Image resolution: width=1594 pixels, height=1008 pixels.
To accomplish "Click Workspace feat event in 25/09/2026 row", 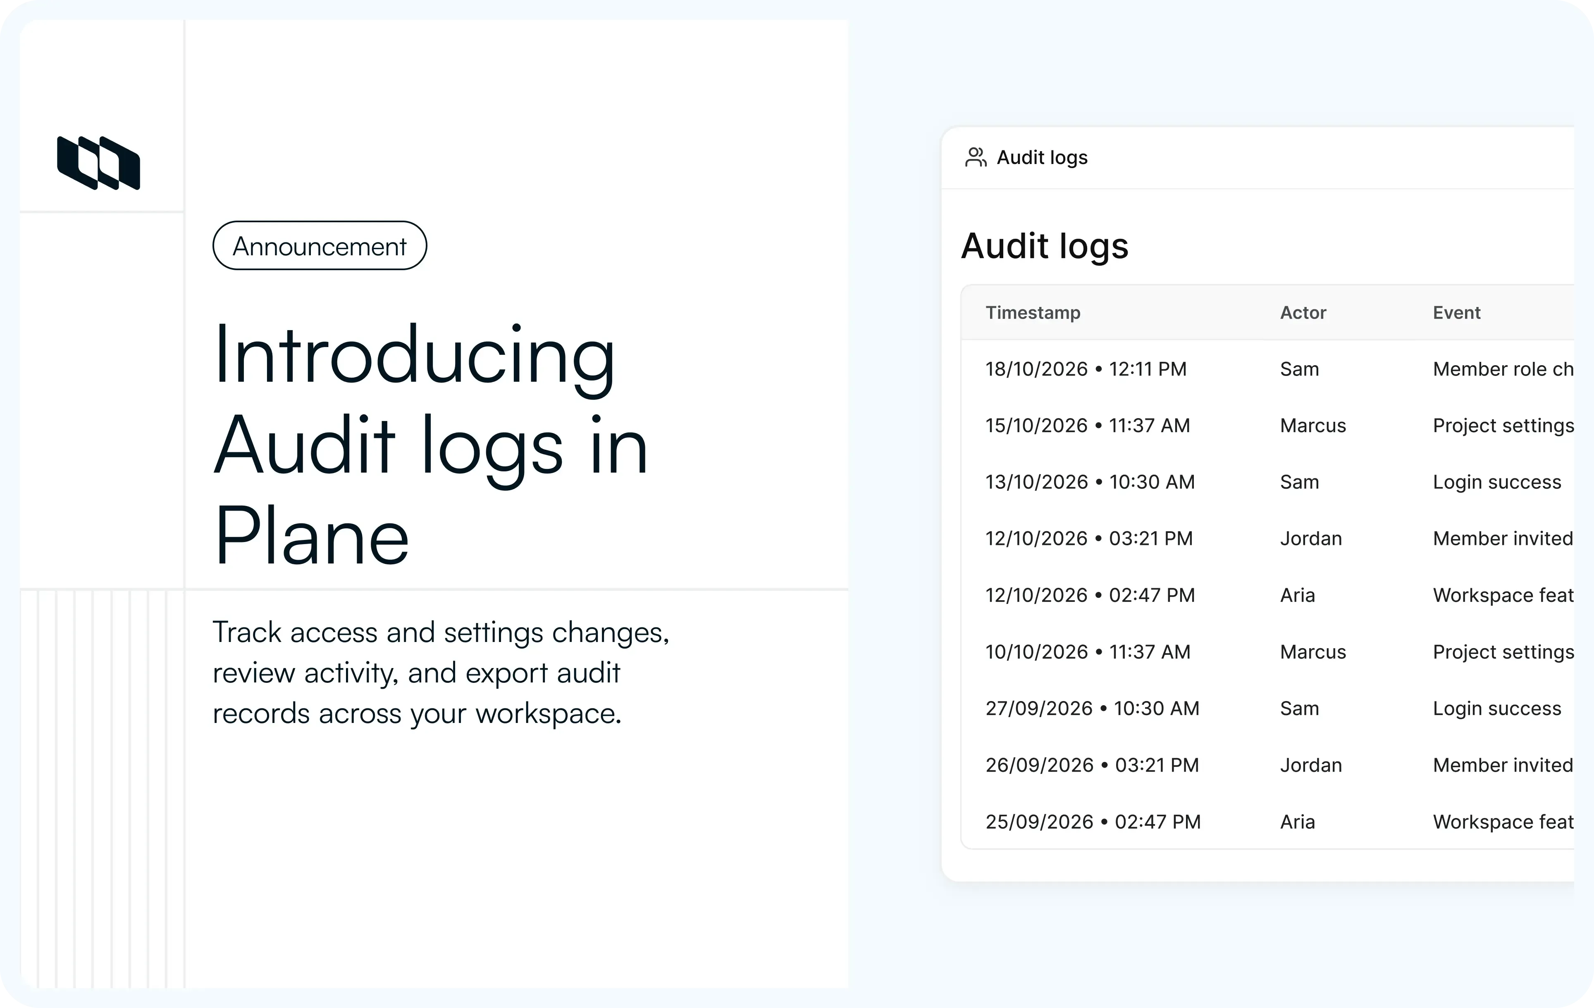I will pyautogui.click(x=1503, y=822).
